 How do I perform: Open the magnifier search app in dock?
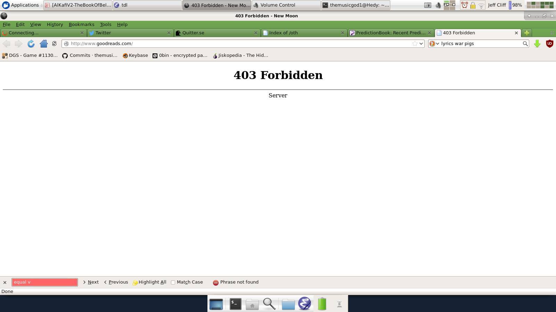tap(269, 304)
